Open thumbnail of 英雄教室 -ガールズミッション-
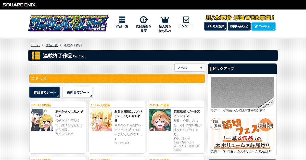The height and width of the screenshot is (160, 306). [160, 120]
